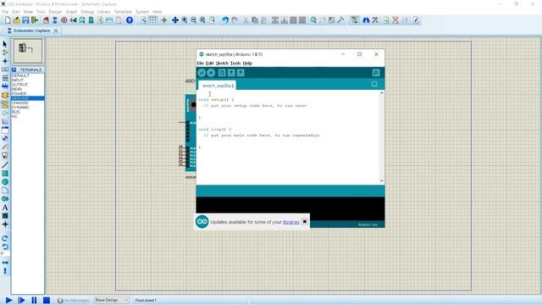Image resolution: width=542 pixels, height=305 pixels.
Task: Open Proteus Library menu
Action: pos(103,12)
